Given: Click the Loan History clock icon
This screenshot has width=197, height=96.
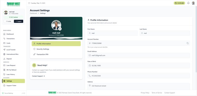Looking at the screenshot, I should tap(4, 74).
